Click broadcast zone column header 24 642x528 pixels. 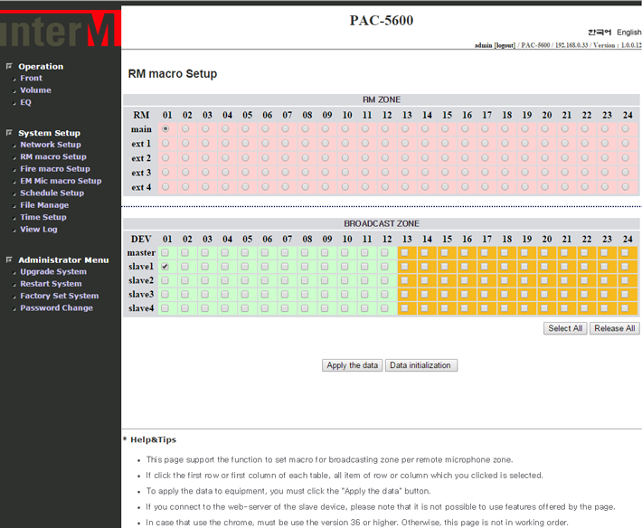628,239
